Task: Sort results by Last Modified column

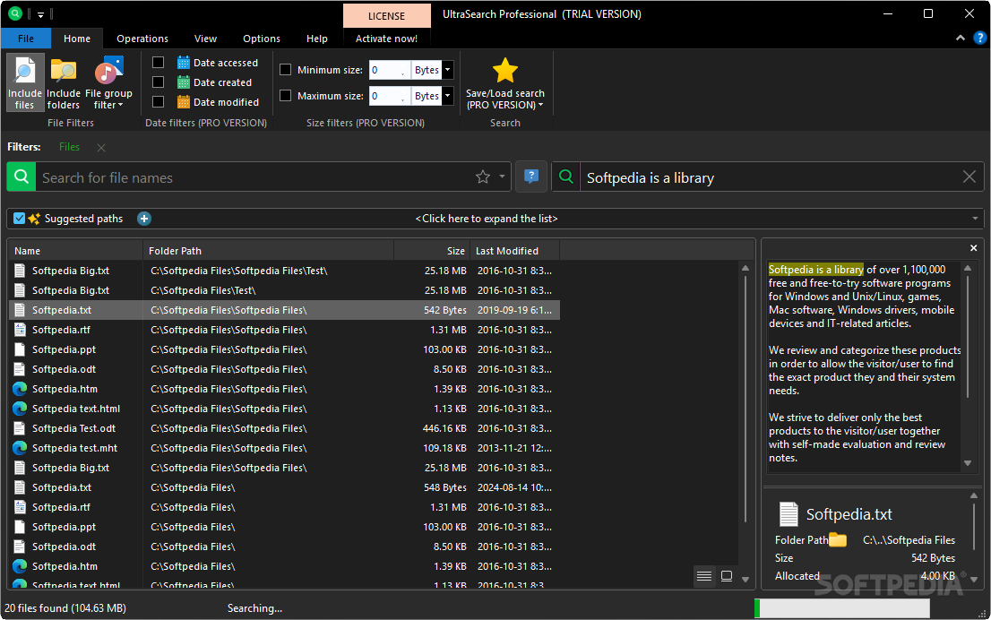Action: pyautogui.click(x=514, y=251)
